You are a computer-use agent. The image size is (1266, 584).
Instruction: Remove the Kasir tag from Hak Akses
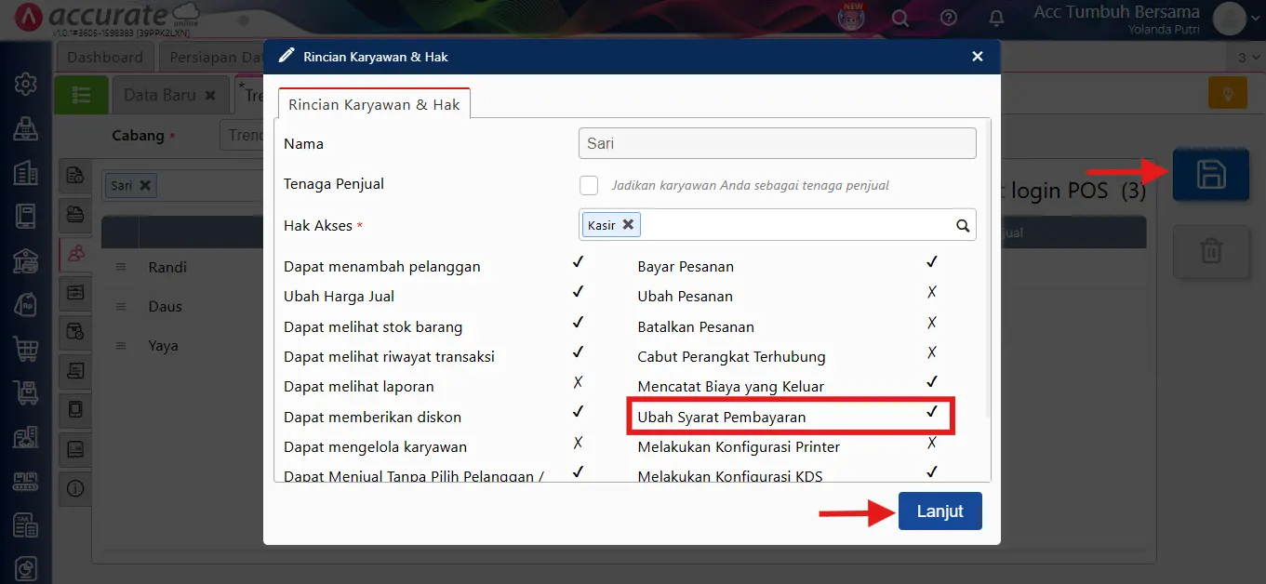coord(629,224)
